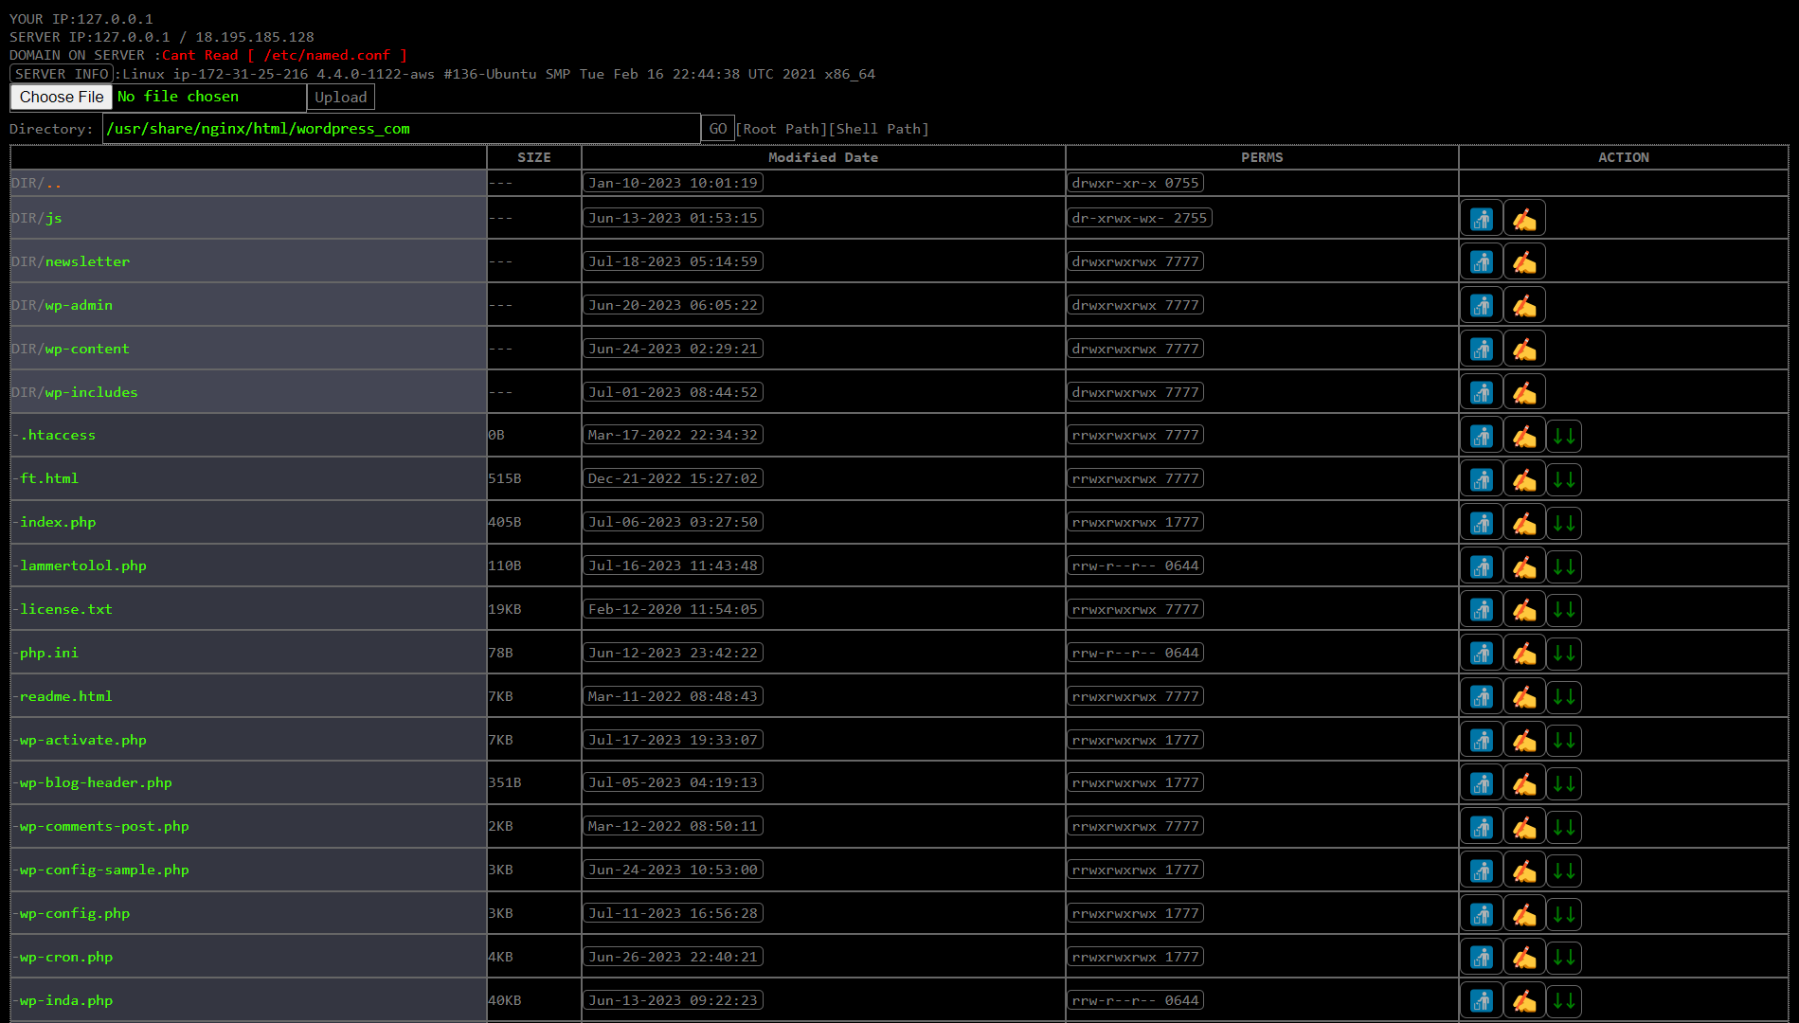Screen dimensions: 1799x1023
Task: Delete the newsletter directory via trash icon
Action: coord(1481,262)
